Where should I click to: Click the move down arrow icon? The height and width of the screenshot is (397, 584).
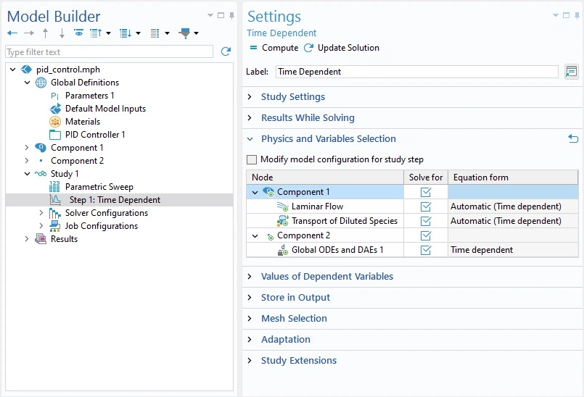pos(62,33)
